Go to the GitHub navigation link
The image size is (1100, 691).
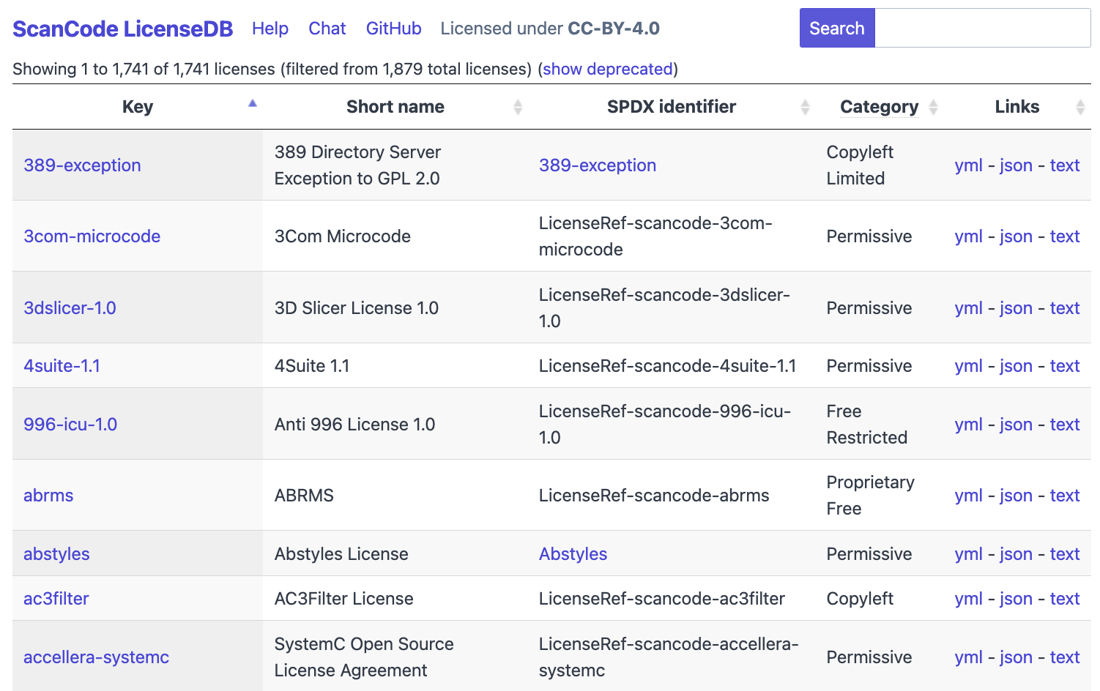click(393, 29)
